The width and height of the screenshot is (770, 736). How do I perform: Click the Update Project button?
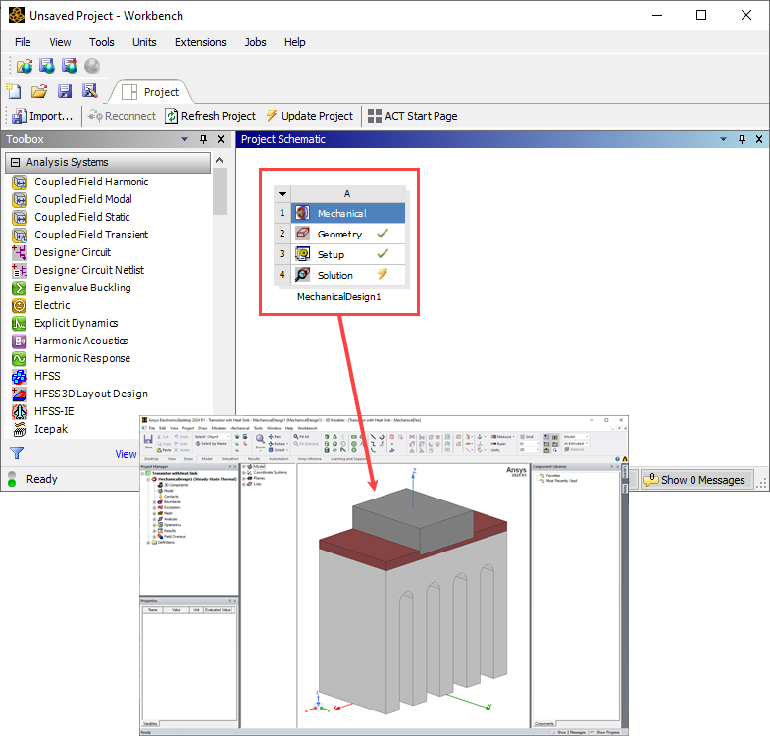pos(309,116)
